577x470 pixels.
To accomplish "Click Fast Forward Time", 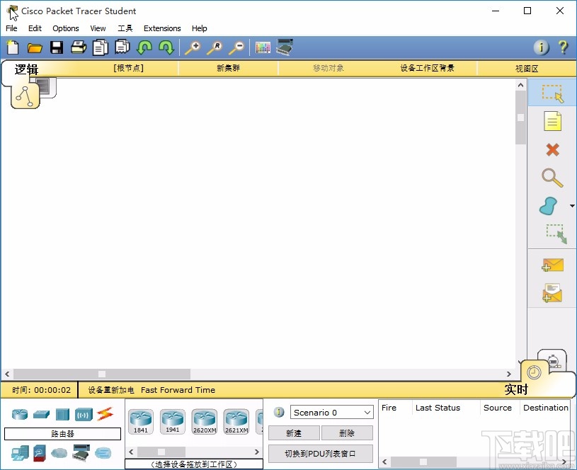I will tap(178, 390).
